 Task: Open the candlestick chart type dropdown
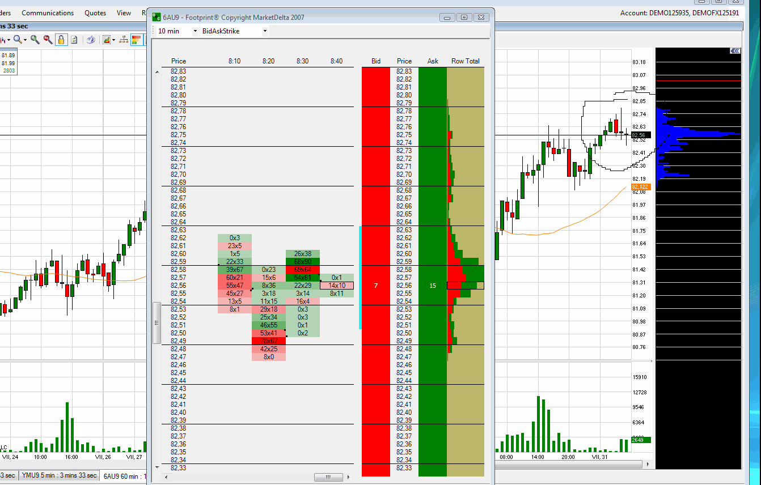9,40
